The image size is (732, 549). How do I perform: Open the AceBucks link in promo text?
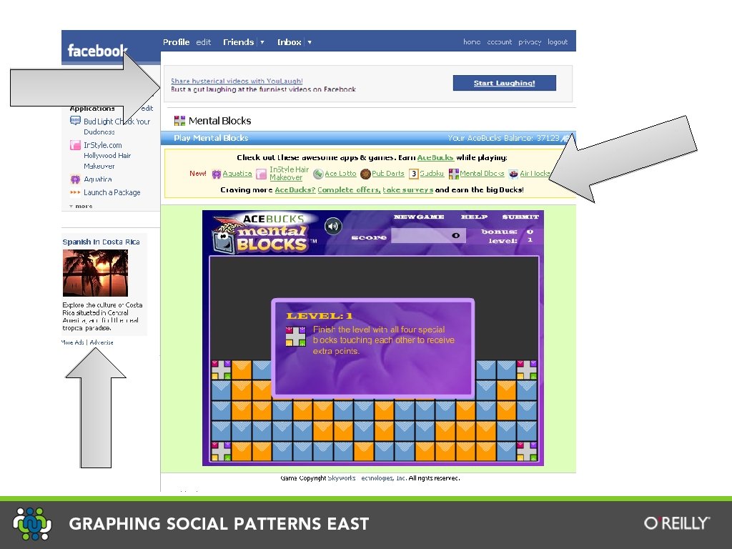pos(435,157)
